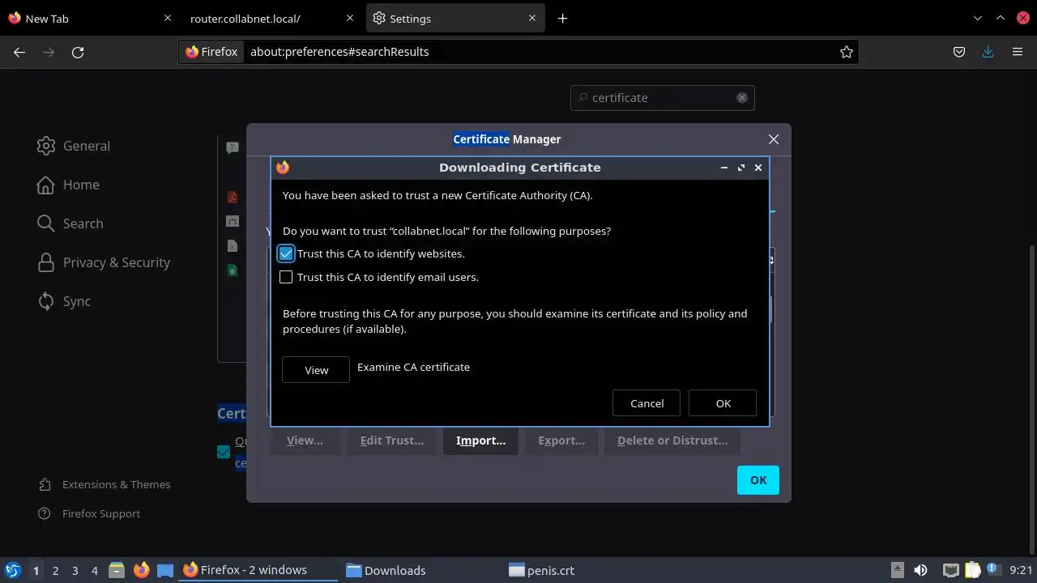Close the Downloading Certificate dialog window
The height and width of the screenshot is (583, 1037).
(758, 168)
